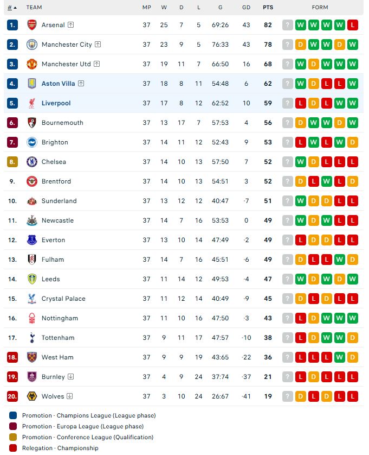Screen dimensions: 369x455
Task: Sort the table by the # rank column
Action: pos(12,8)
